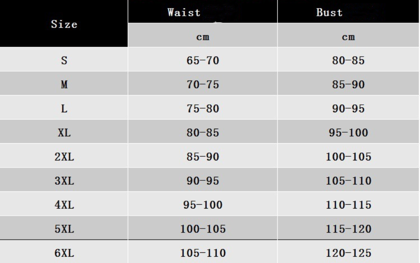Click waist value 75-80 for size L
Viewport: 420px width, 263px height.
(203, 109)
